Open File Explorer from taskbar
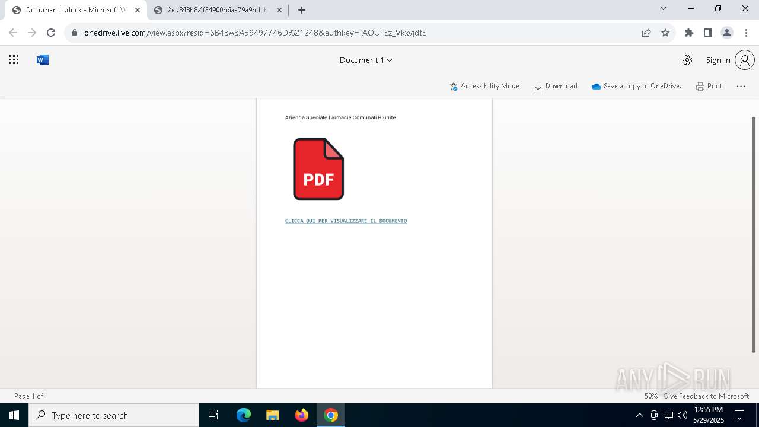Image resolution: width=759 pixels, height=427 pixels. click(273, 415)
